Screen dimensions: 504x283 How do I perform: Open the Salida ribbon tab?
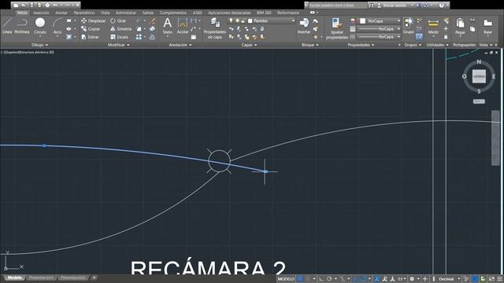coord(148,13)
